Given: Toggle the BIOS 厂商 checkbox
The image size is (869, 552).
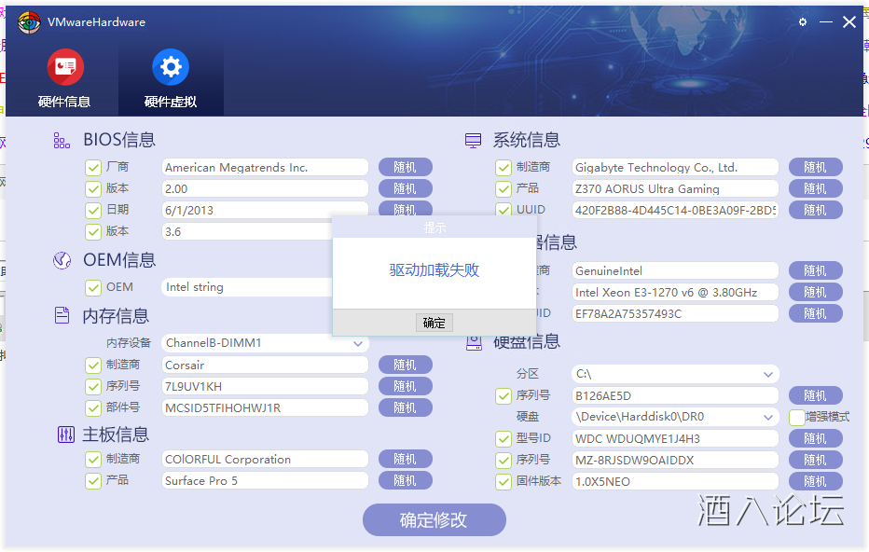Looking at the screenshot, I should point(93,168).
